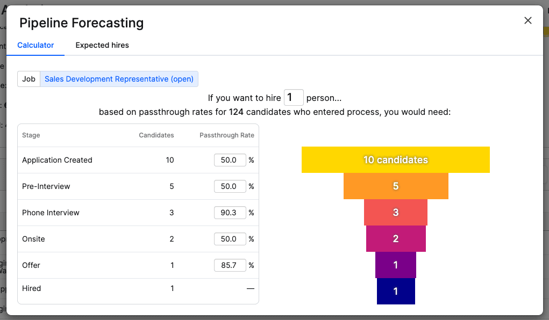Click the red funnel segment showing 3
Image resolution: width=549 pixels, height=320 pixels.
tap(396, 213)
